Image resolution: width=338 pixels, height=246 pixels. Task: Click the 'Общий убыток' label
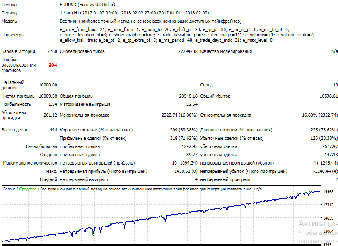(x=215, y=96)
